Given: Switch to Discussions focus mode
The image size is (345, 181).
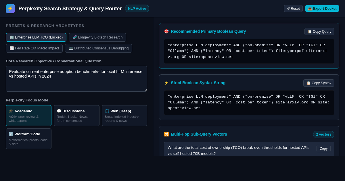Looking at the screenshot, I should tap(76, 115).
